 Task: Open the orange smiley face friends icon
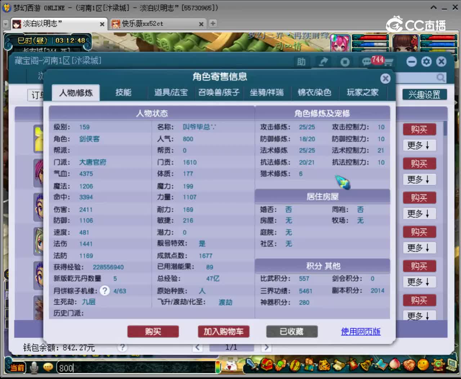(x=424, y=365)
